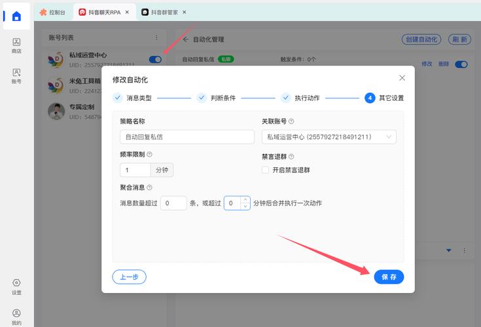Select the 其它设置 step
Image resolution: width=481 pixels, height=327 pixels.
click(x=384, y=97)
